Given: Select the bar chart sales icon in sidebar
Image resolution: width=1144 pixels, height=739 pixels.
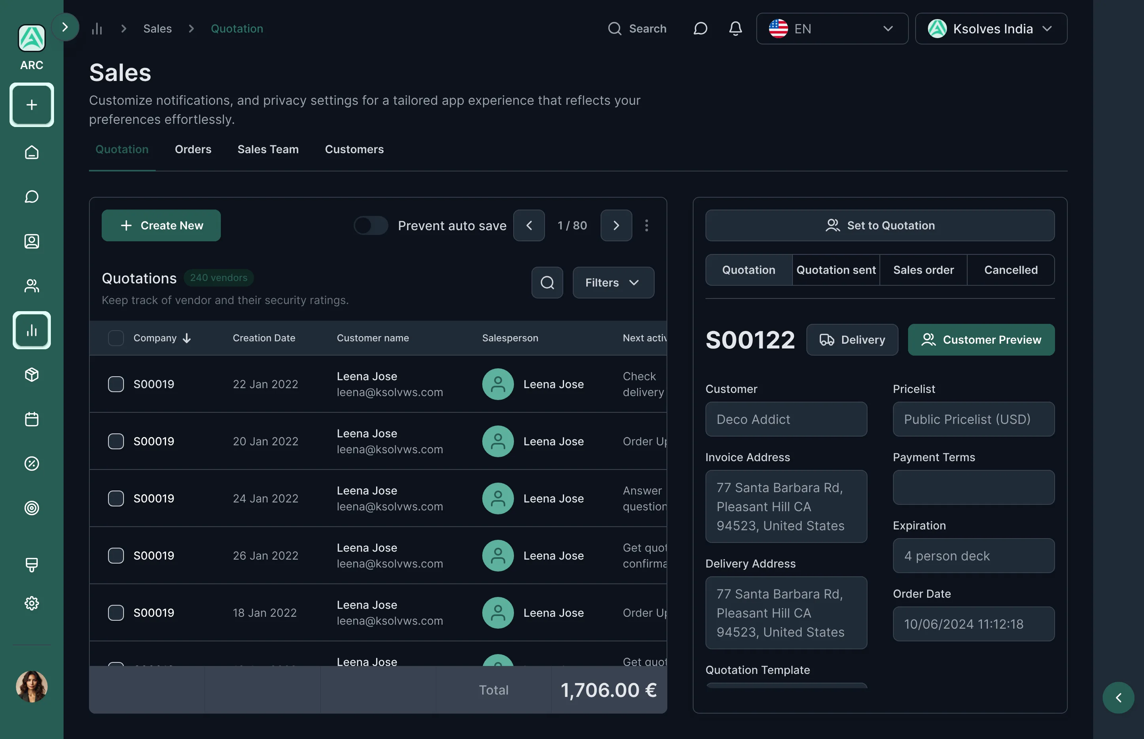Looking at the screenshot, I should point(32,330).
